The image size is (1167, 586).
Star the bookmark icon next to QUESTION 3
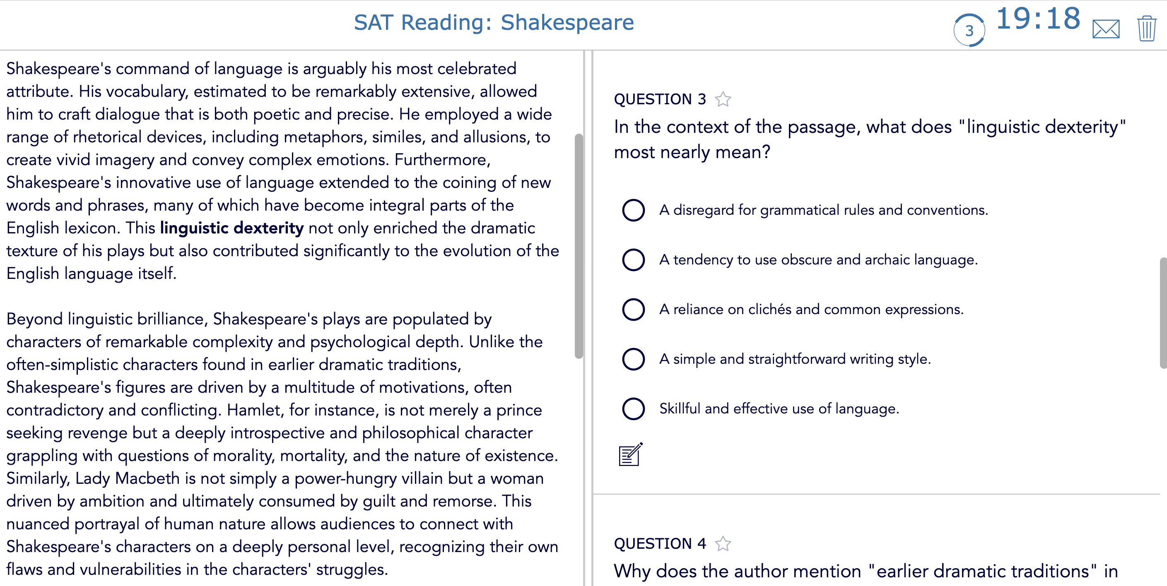coord(722,99)
